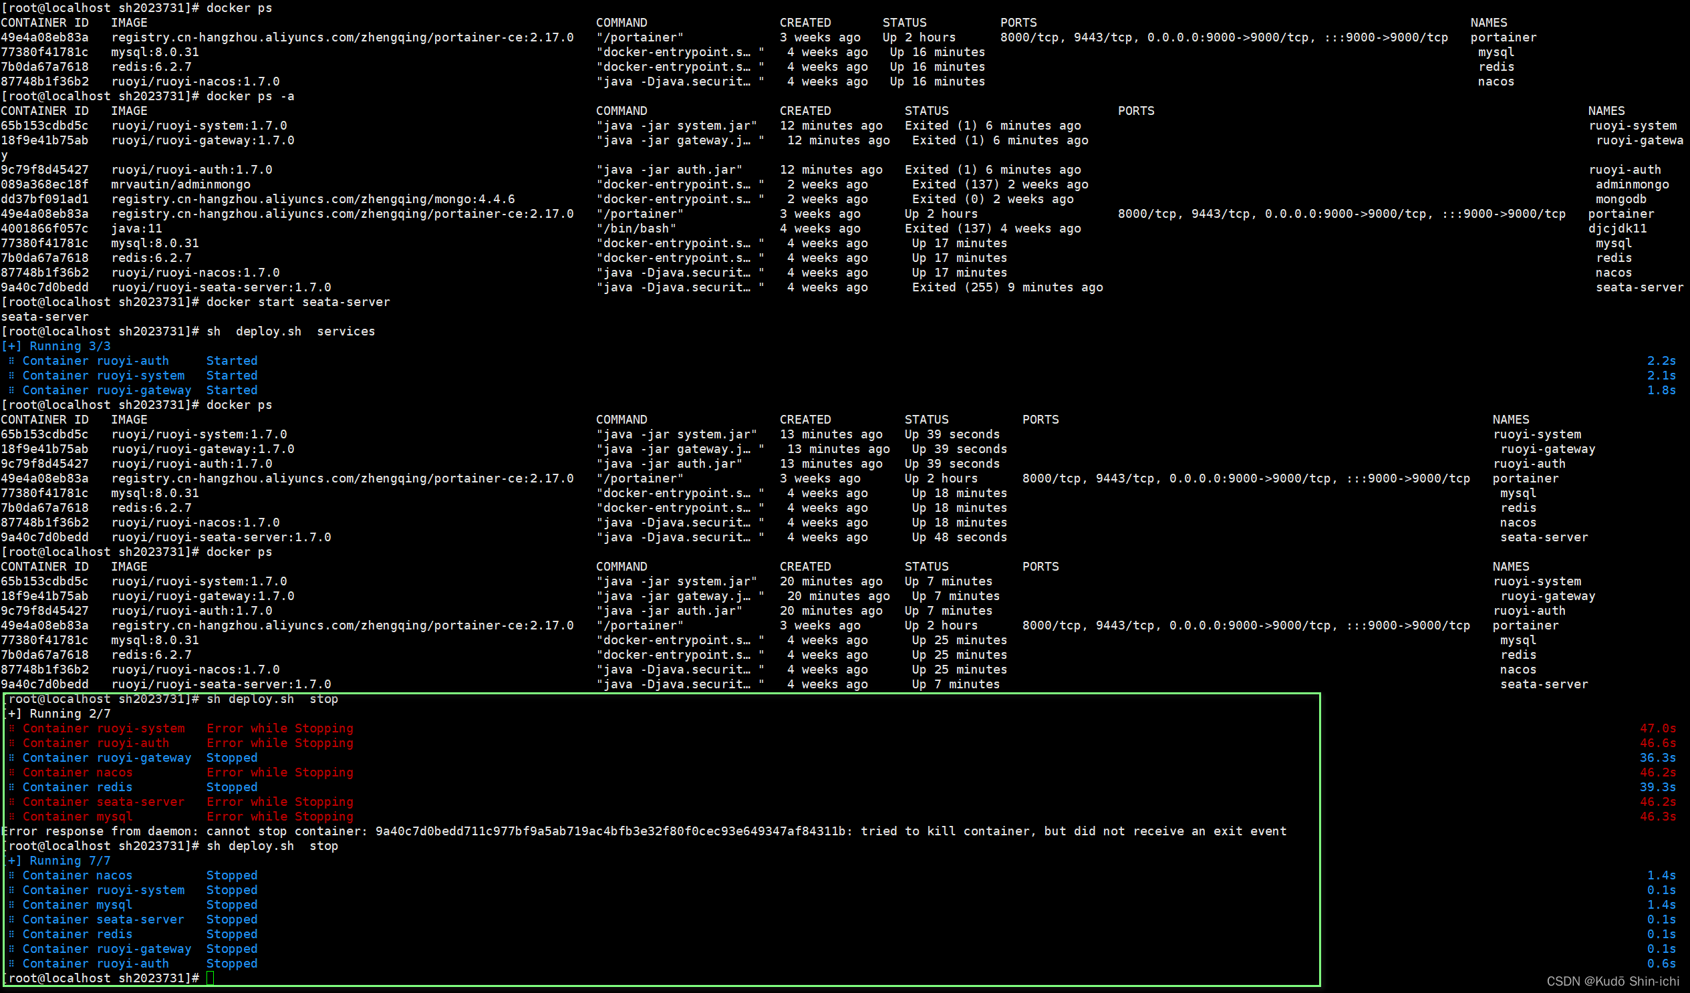Image resolution: width=1690 pixels, height=993 pixels.
Task: Click the '0.6s' timing value
Action: point(1661,964)
